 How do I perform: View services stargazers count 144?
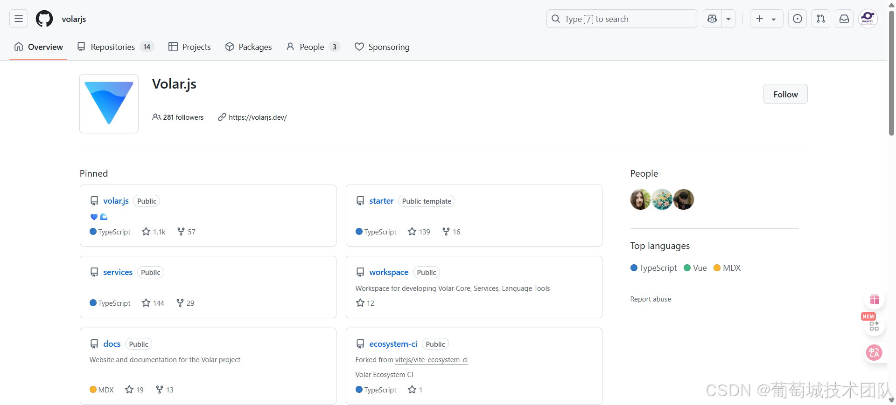coord(153,303)
